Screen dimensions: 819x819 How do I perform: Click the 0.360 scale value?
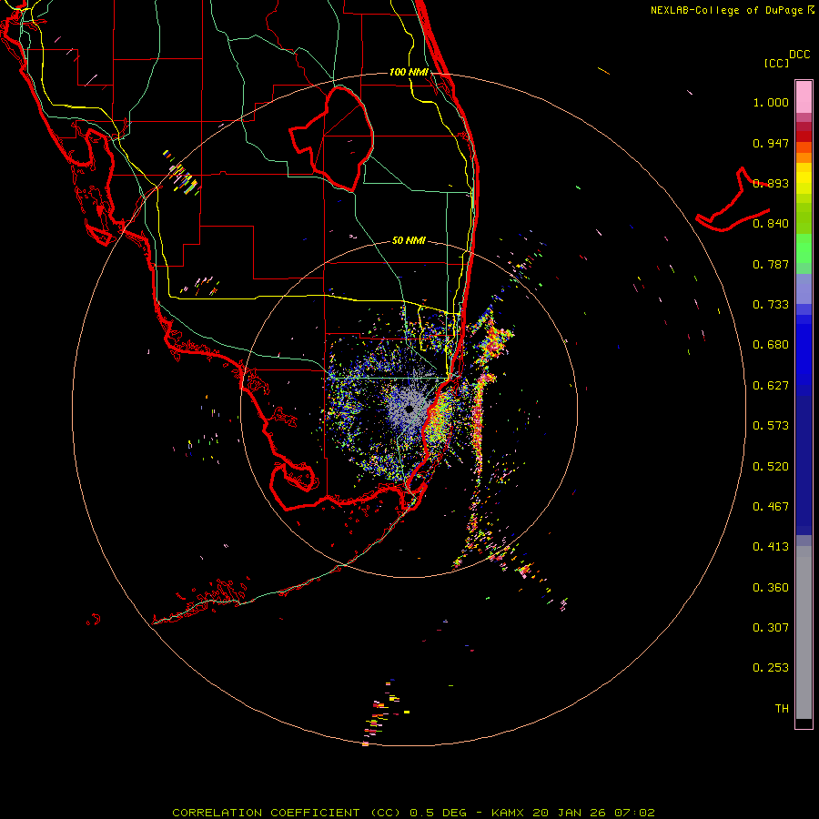point(771,588)
